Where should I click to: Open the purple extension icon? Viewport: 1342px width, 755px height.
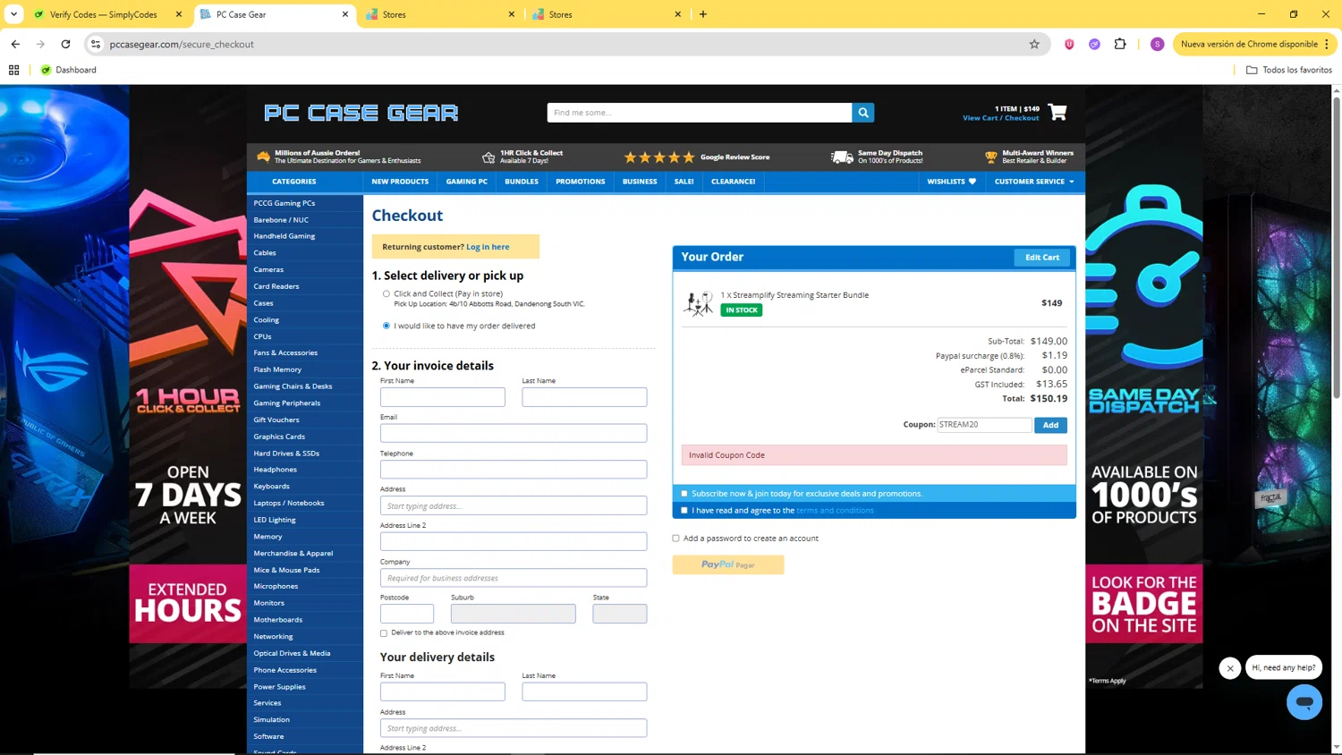(x=1094, y=44)
